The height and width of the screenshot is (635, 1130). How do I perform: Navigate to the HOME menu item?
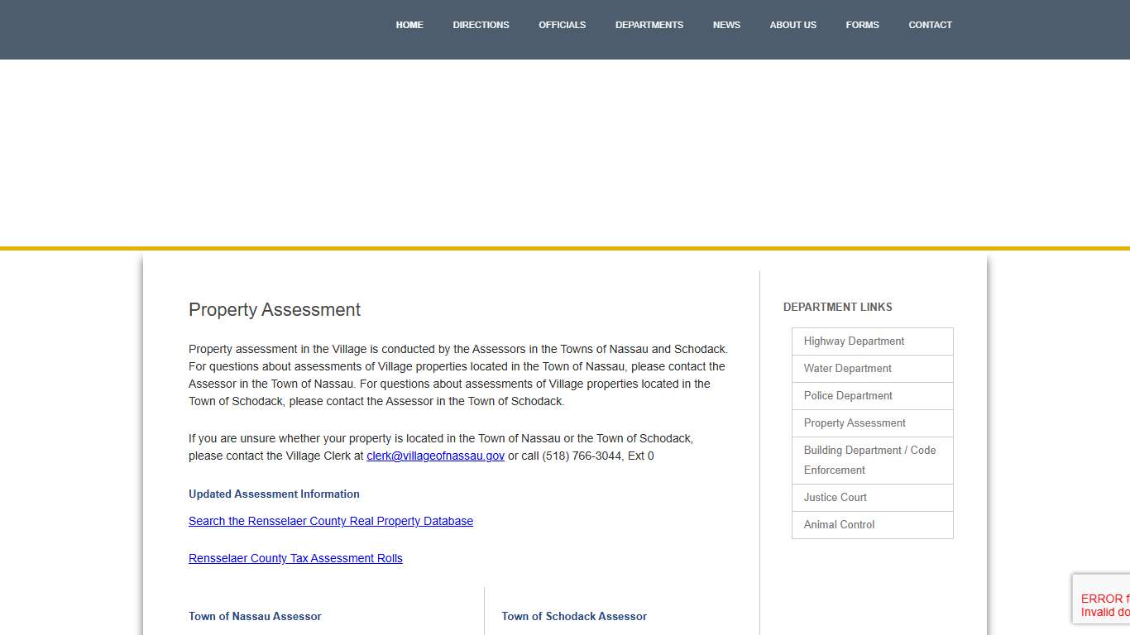[x=409, y=25]
